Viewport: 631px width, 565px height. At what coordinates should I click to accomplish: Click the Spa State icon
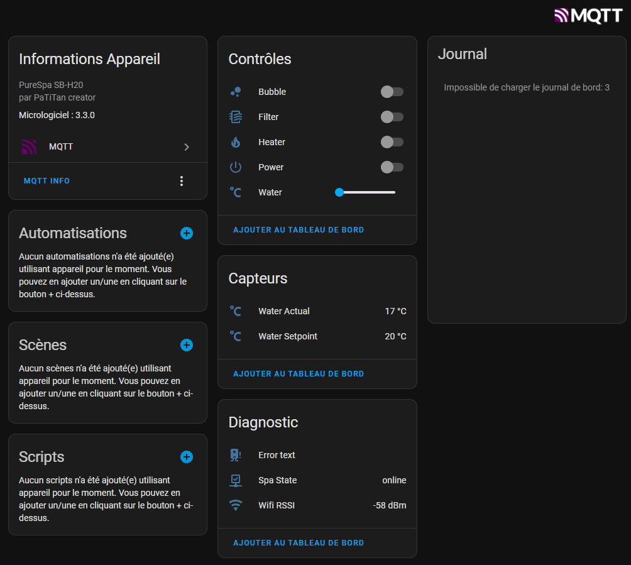click(x=236, y=480)
